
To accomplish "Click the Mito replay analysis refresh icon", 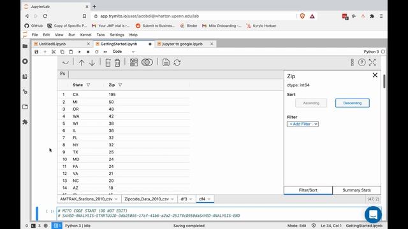I will click(177, 62).
